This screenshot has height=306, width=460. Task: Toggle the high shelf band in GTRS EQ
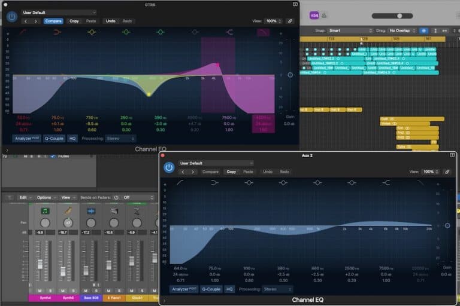tap(229, 32)
